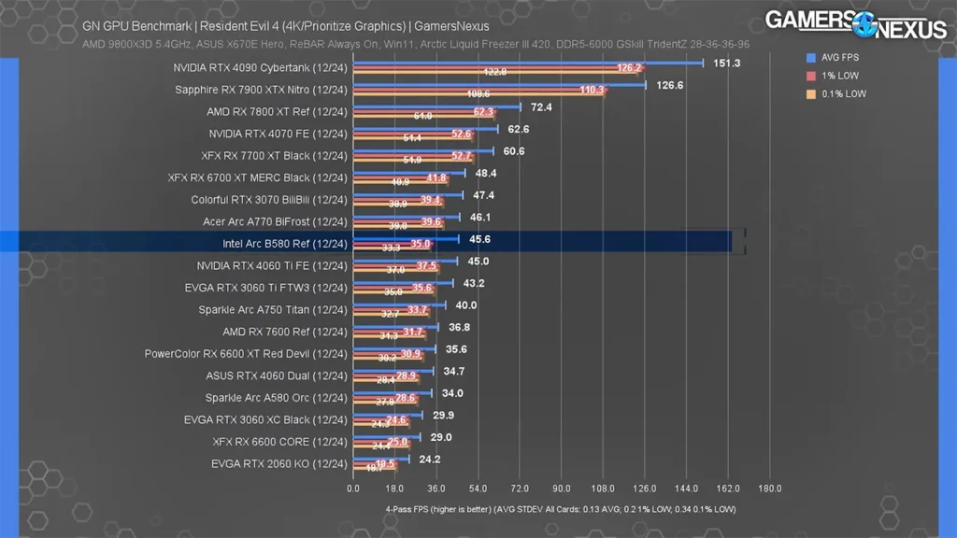Select the 29.9 average FPS value

tap(443, 415)
